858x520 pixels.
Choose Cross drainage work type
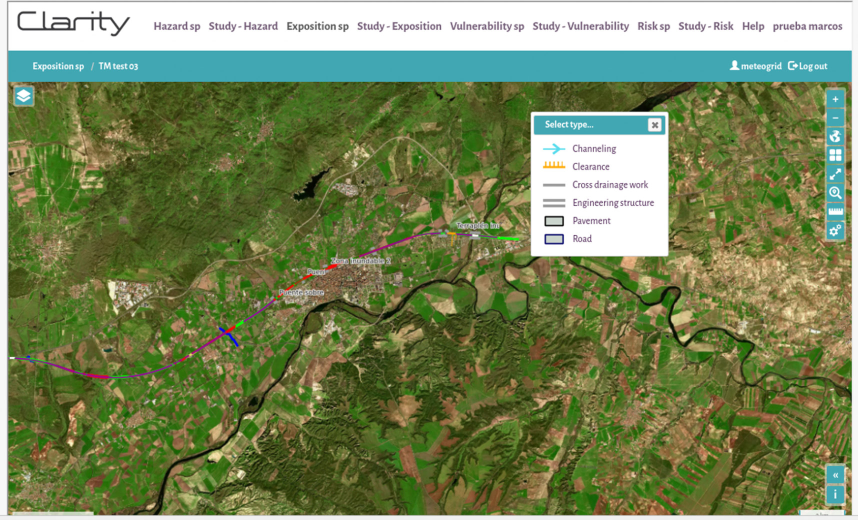tap(609, 184)
